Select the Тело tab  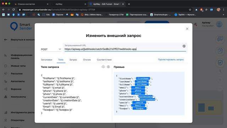tap(61, 60)
